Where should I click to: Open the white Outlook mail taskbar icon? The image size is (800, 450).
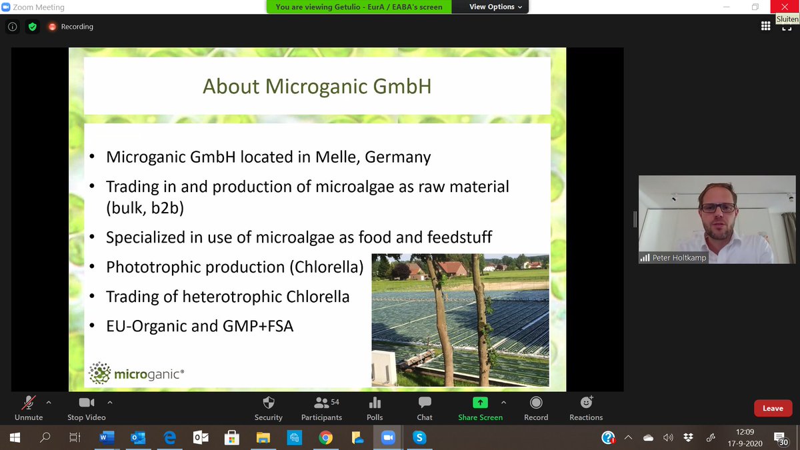coord(200,438)
